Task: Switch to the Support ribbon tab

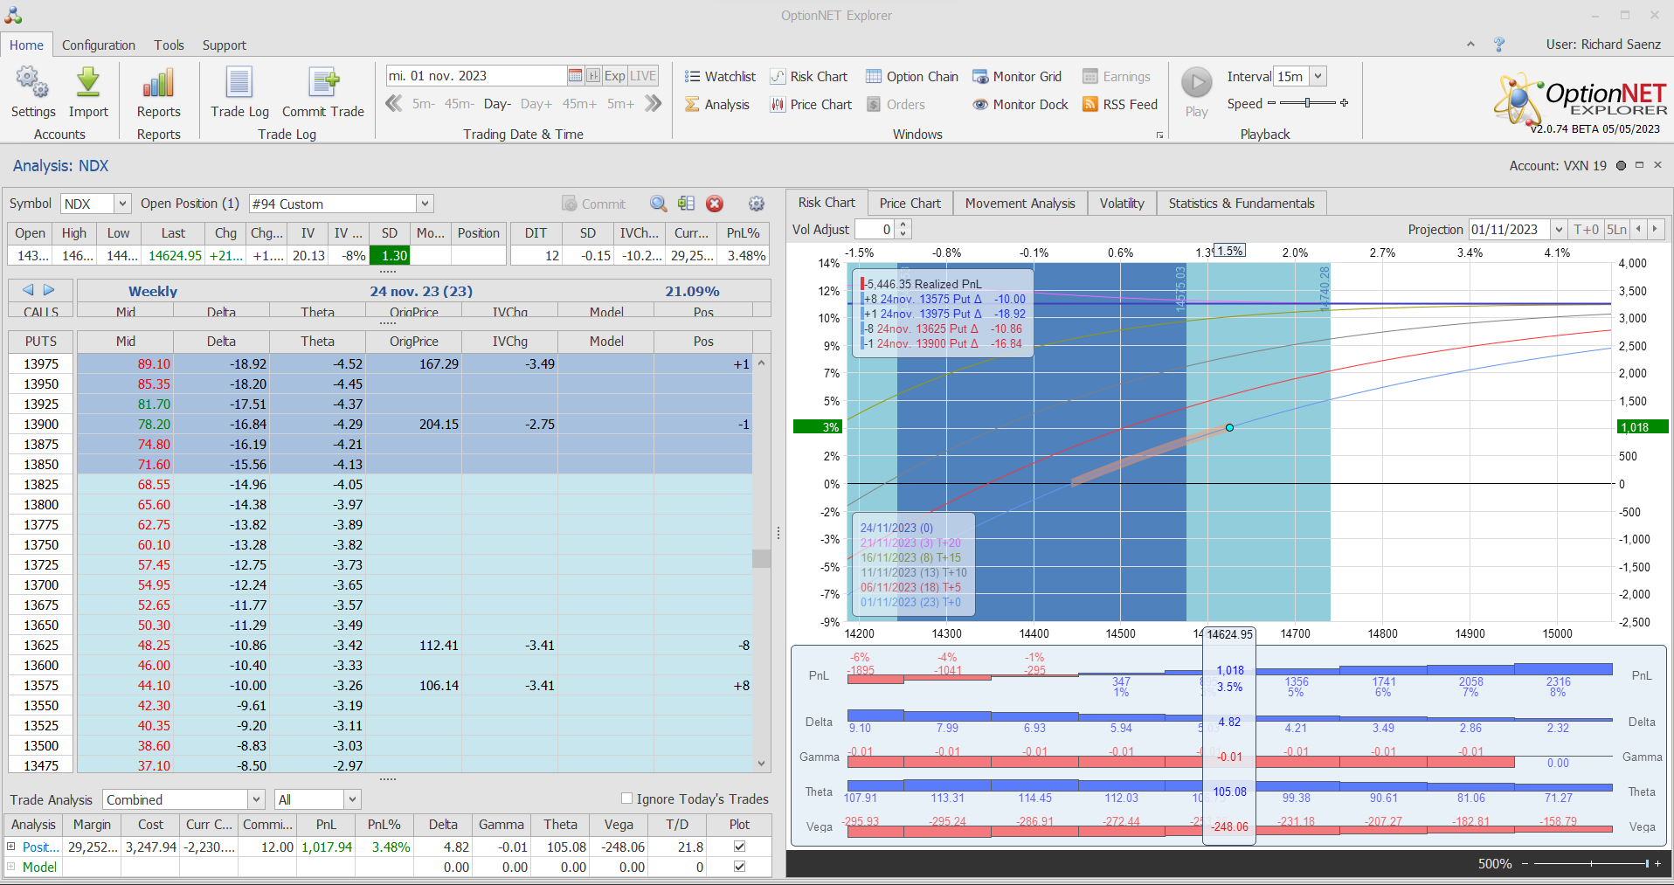Action: coord(225,45)
